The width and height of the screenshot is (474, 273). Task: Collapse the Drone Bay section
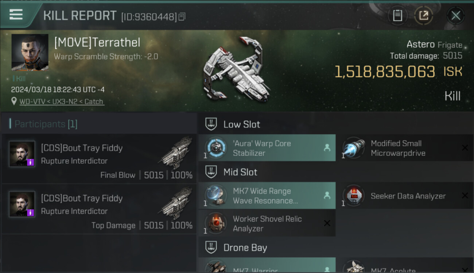[x=211, y=248]
